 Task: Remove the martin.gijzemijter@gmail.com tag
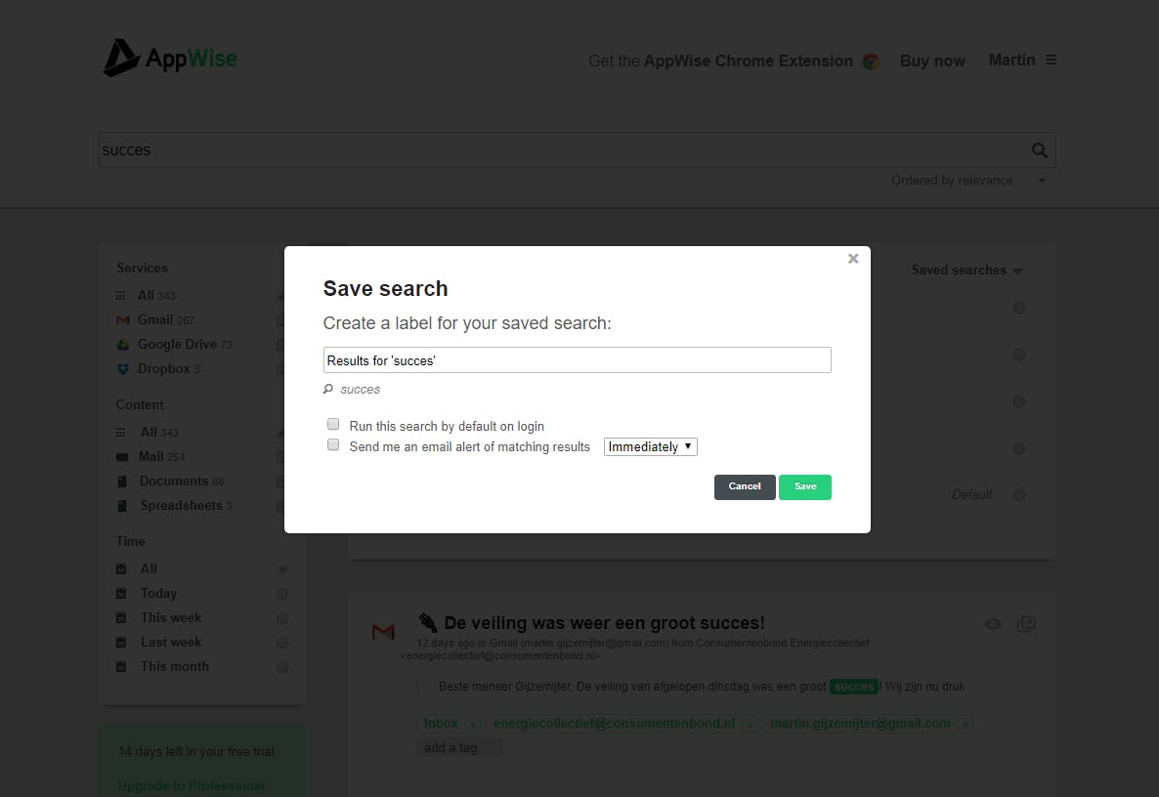965,725
